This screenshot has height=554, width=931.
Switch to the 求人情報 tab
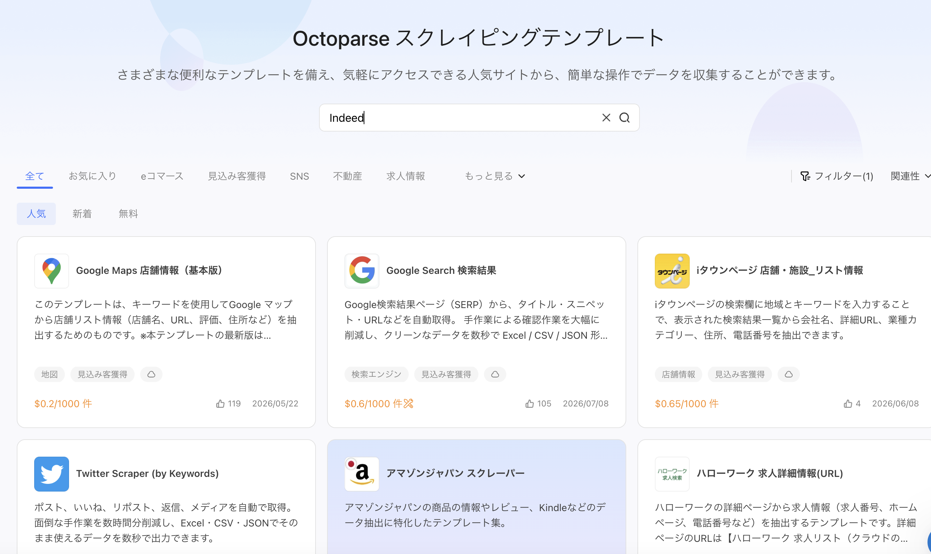(406, 176)
